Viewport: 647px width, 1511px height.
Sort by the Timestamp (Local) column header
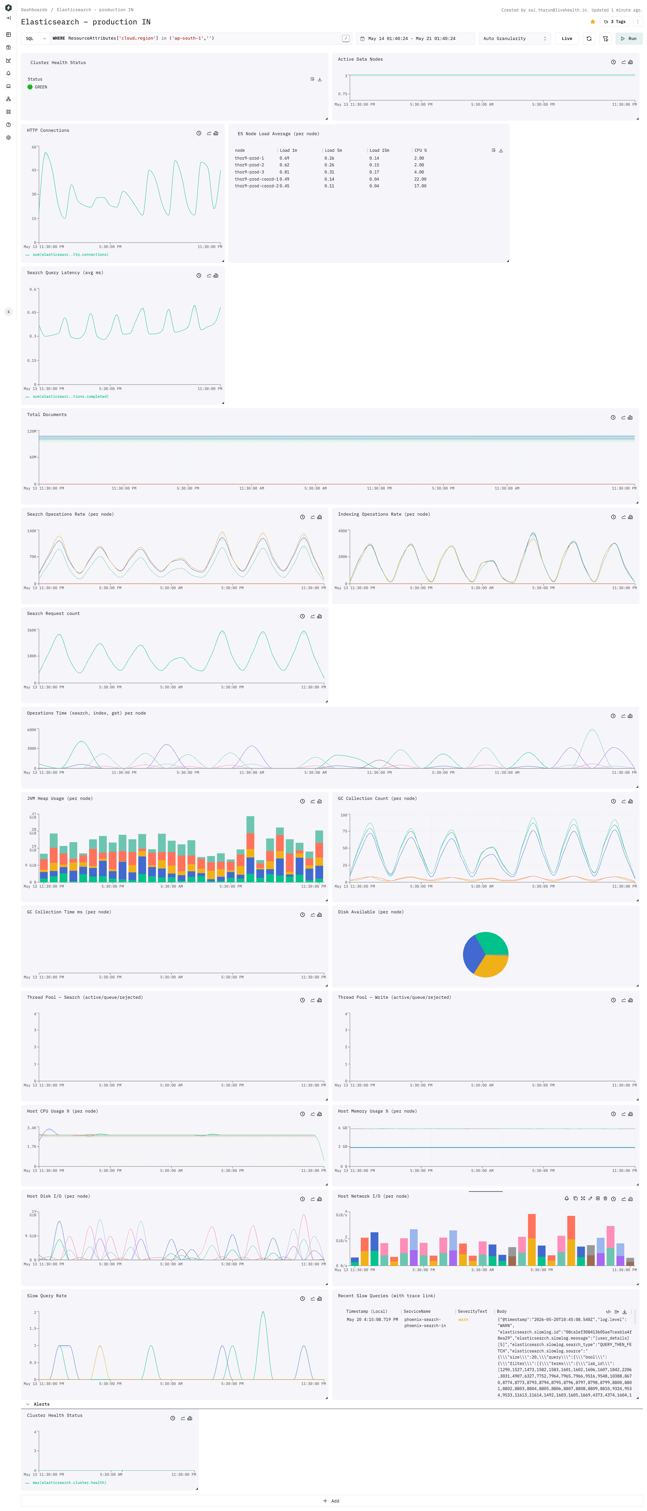[366, 1311]
